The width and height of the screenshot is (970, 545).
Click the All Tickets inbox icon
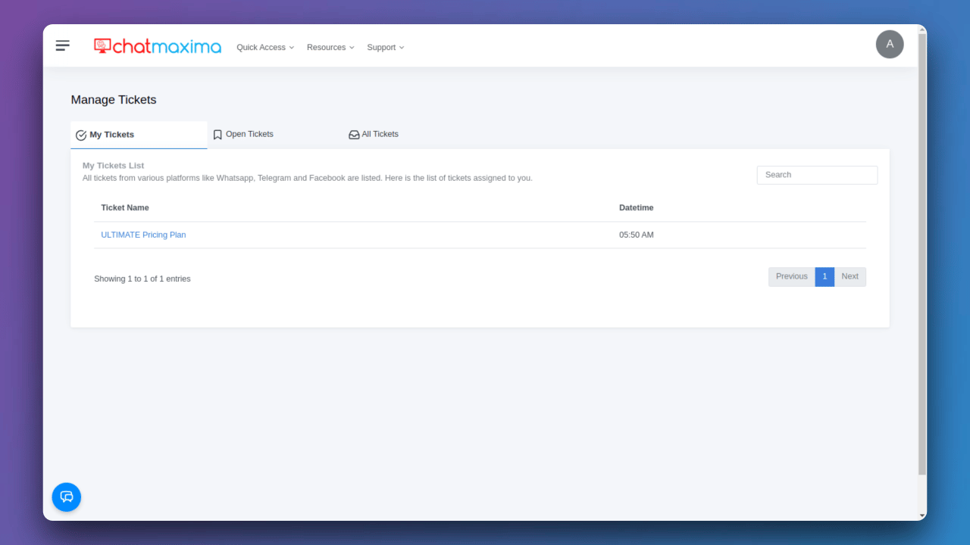point(354,135)
